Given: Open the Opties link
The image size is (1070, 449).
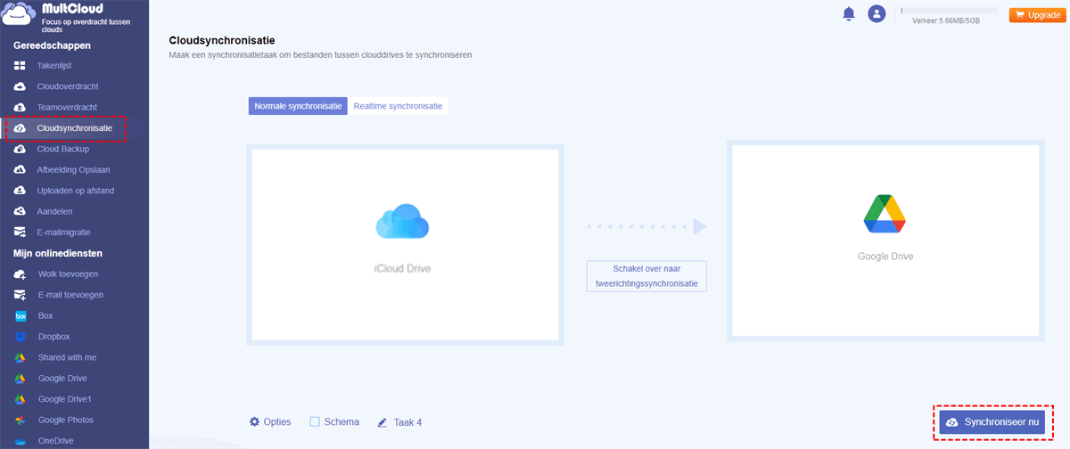Looking at the screenshot, I should [x=277, y=422].
